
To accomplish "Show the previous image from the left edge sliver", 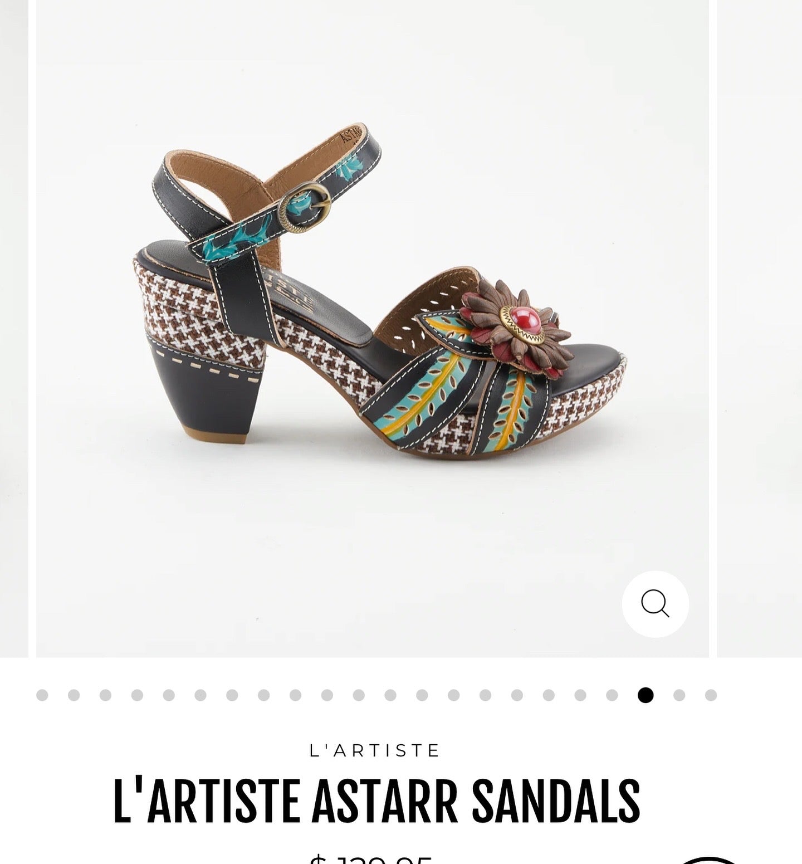I will click(14, 329).
